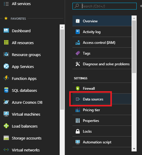Open Function Apps

coord(24,79)
